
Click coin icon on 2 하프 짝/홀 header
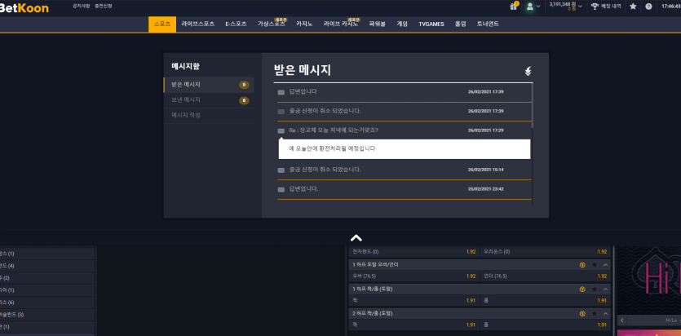582,313
